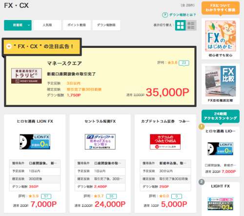
Task: Click star rating 3.7 on セントラル短資FX
Action: coord(99,196)
